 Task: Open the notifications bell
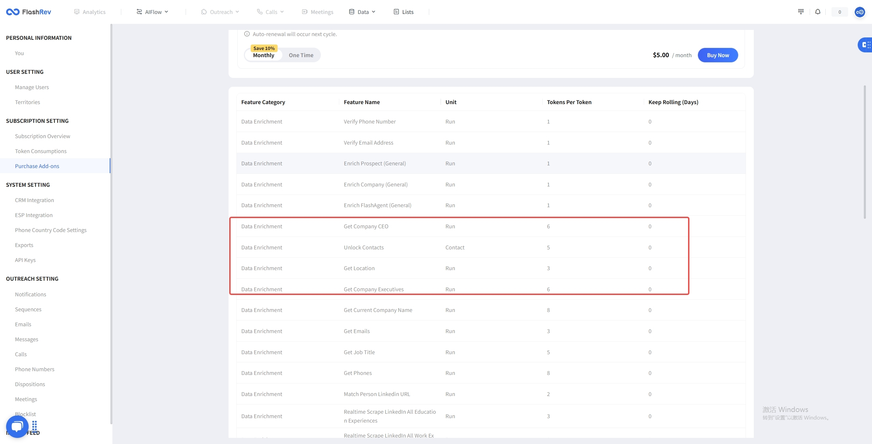pyautogui.click(x=817, y=12)
